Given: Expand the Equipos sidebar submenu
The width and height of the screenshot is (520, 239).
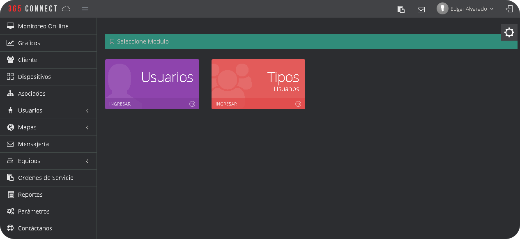Looking at the screenshot, I should coord(87,161).
